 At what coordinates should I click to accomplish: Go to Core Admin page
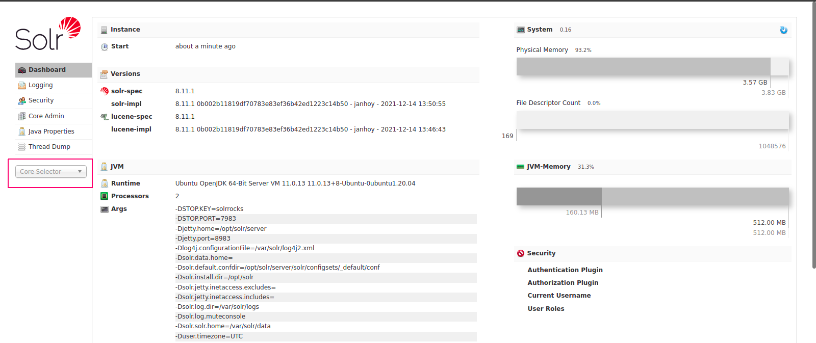pos(54,116)
